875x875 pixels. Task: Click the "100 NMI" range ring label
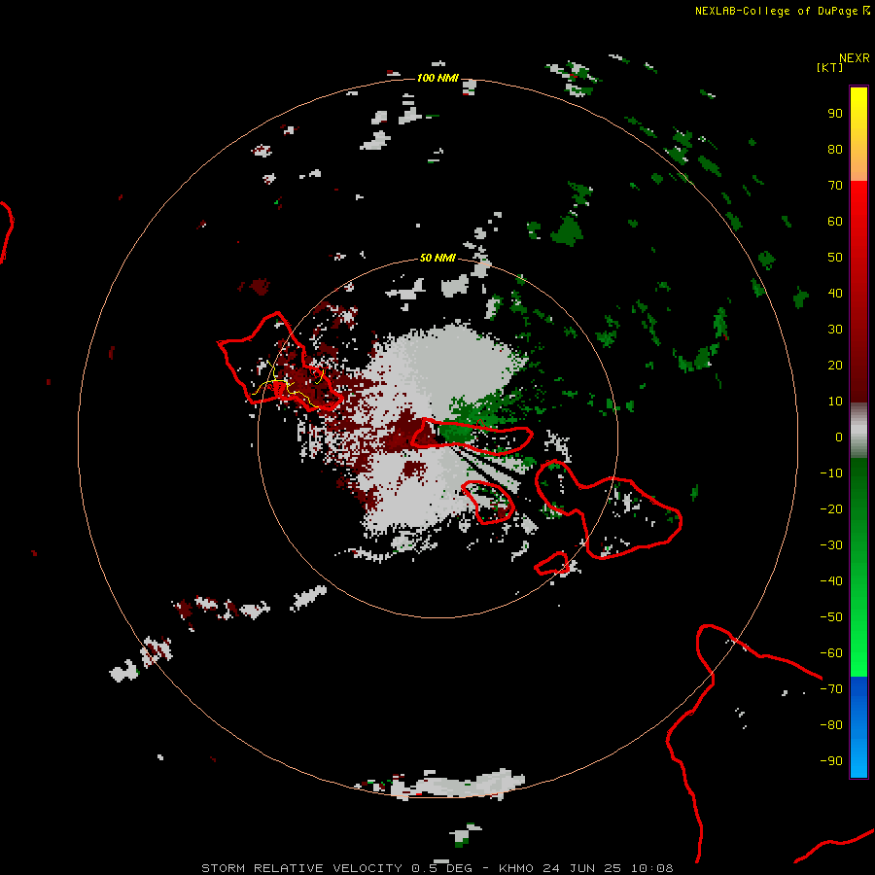(x=437, y=78)
